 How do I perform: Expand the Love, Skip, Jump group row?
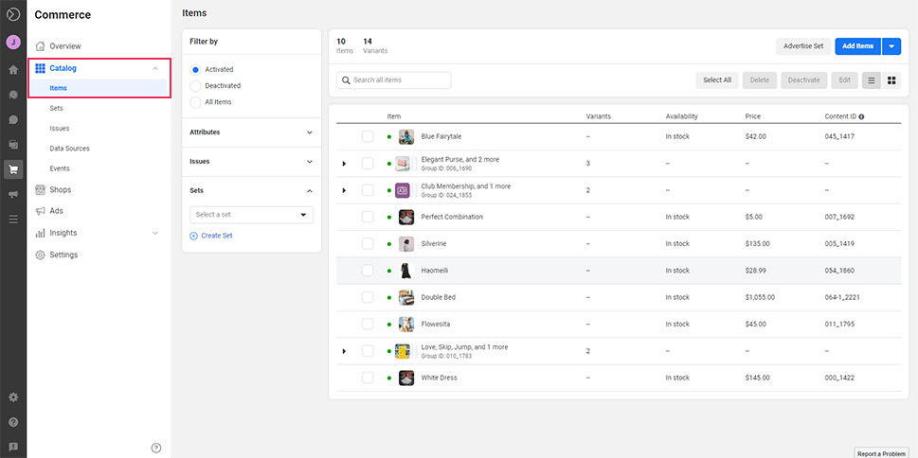click(x=344, y=351)
